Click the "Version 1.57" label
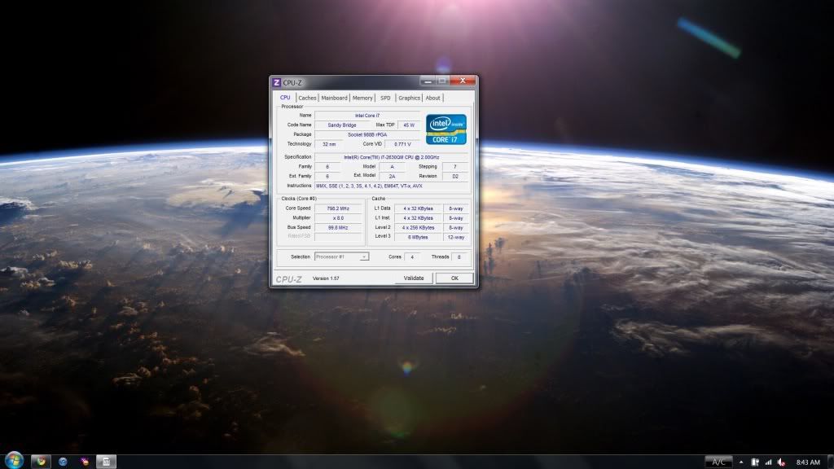Screen dimensions: 834x469 (x=326, y=278)
